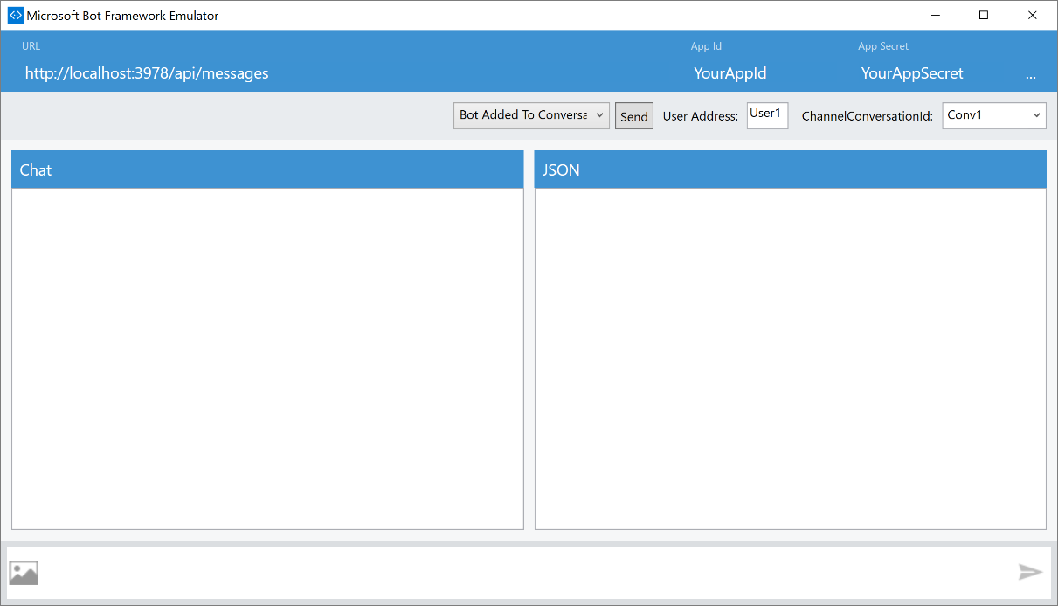
Task: Open the Bot Added To Conversation dropdown
Action: coord(531,115)
